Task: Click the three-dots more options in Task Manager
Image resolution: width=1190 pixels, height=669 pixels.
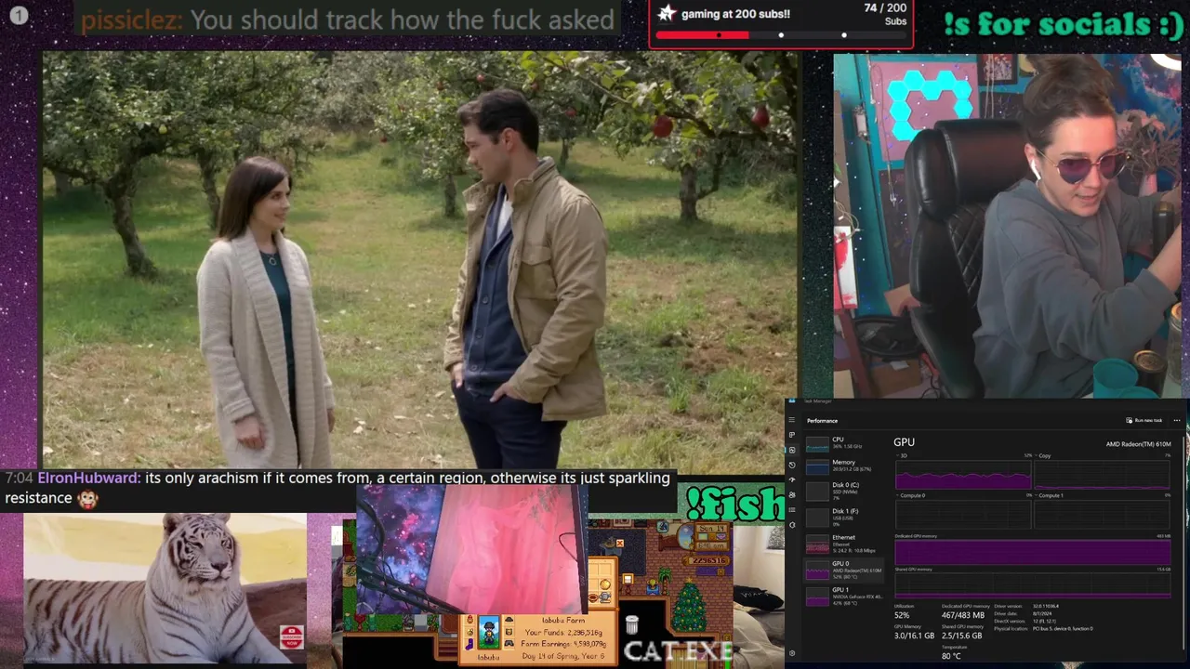Action: coord(1177,420)
